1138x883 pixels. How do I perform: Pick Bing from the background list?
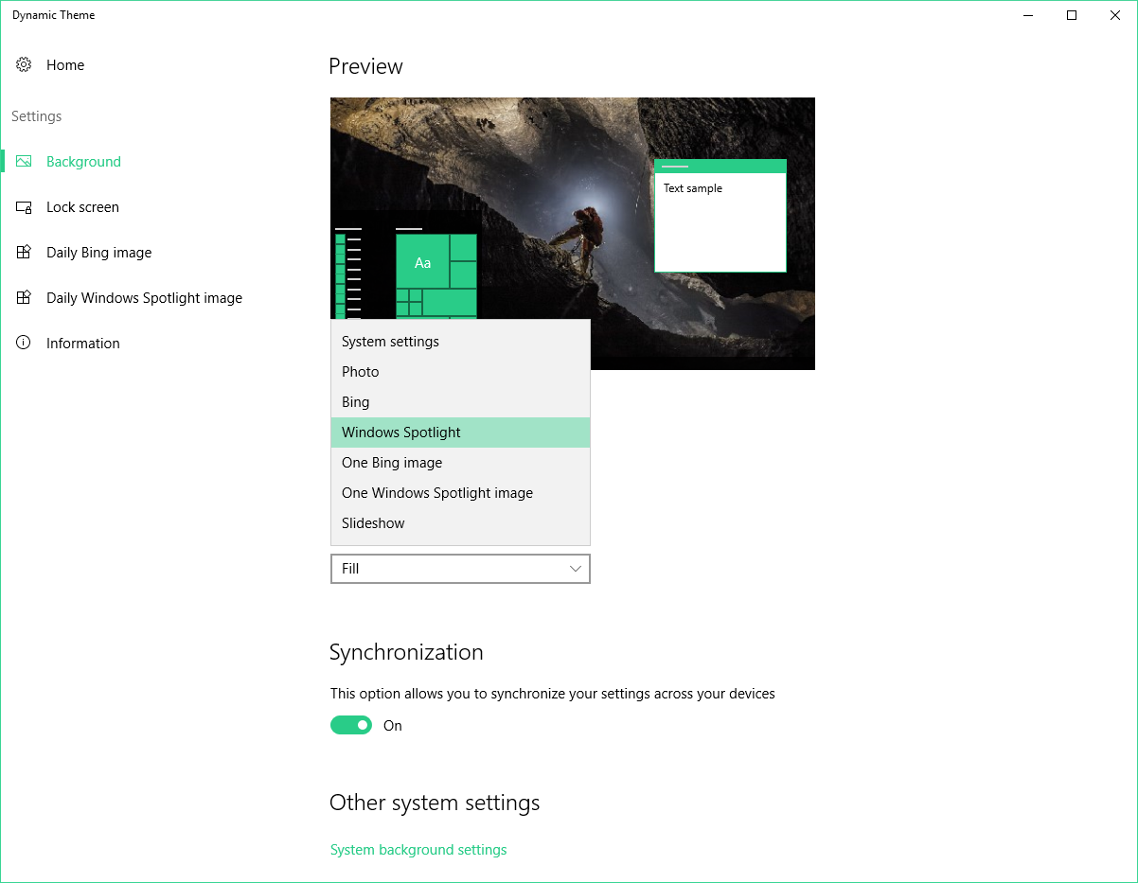tap(356, 402)
